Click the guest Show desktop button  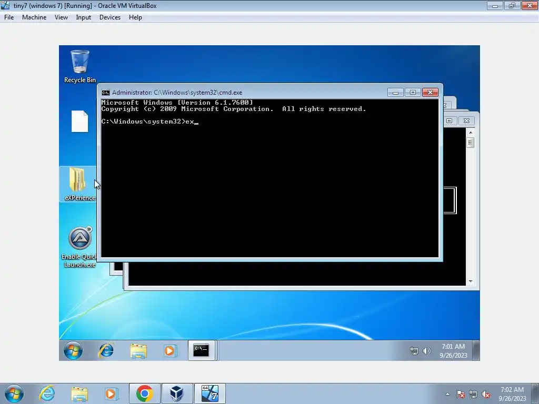pos(476,350)
